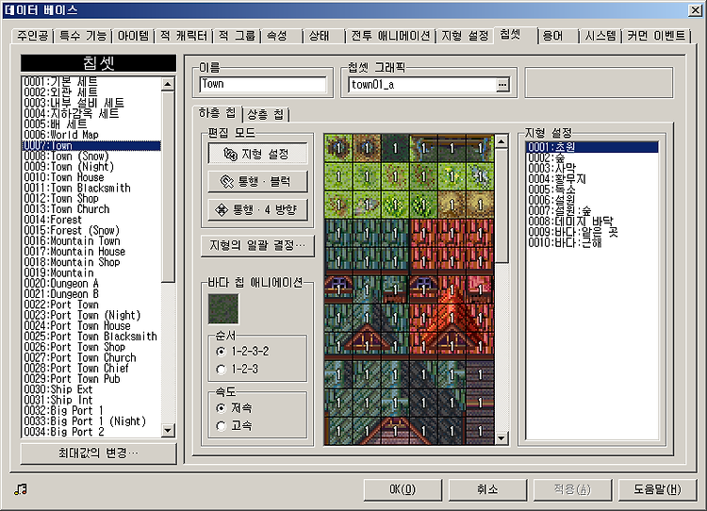Switch to the 아이템 tab
Image resolution: width=707 pixels, height=511 pixels.
tap(133, 36)
